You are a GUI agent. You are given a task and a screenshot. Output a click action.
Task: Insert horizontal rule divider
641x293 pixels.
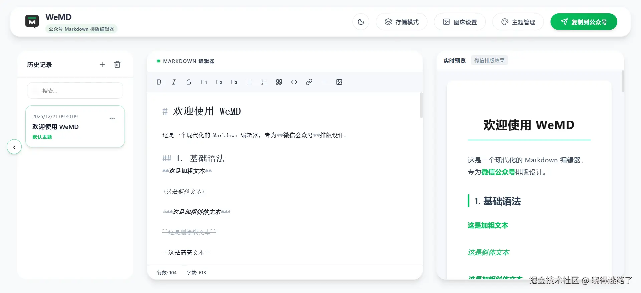(x=324, y=82)
